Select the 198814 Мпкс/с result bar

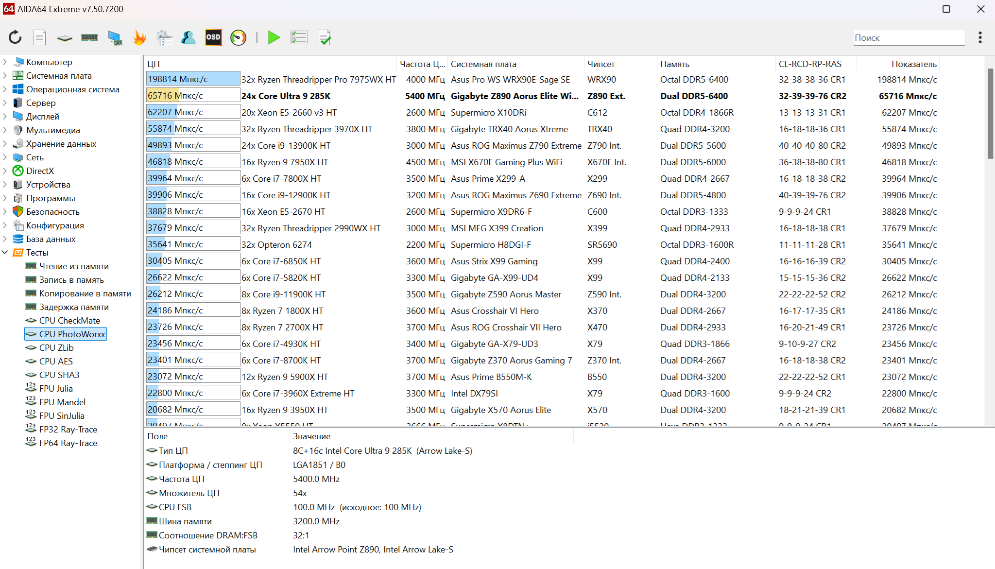click(x=193, y=79)
